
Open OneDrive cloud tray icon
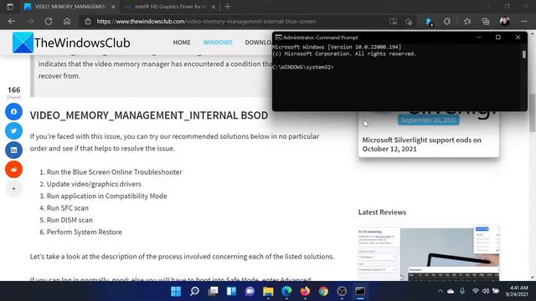[x=451, y=291]
